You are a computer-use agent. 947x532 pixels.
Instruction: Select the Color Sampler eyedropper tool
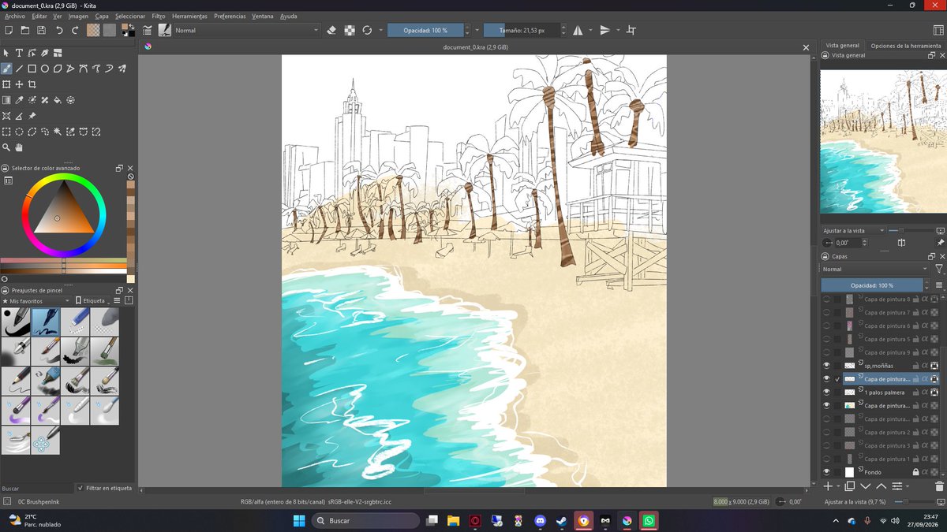click(19, 100)
